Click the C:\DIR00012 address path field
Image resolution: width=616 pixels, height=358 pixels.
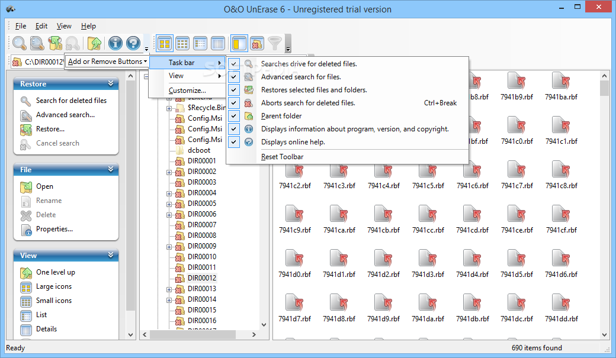point(38,62)
